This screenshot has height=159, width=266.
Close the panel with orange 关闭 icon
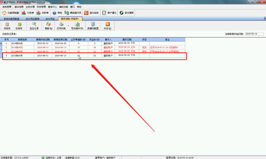point(108,24)
